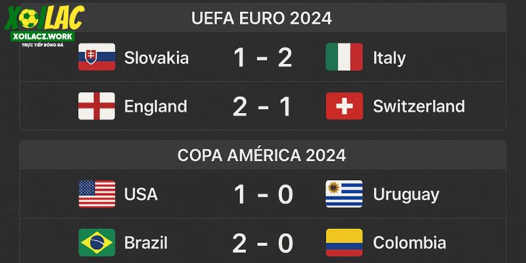Click the USA vs Uruguay 1 - 0 score
This screenshot has width=526, height=263.
tap(264, 195)
